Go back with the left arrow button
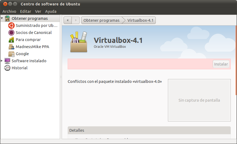This screenshot has height=144, width=237. 68,20
